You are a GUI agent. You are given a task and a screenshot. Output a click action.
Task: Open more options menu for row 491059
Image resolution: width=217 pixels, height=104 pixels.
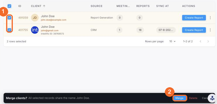(x=210, y=18)
